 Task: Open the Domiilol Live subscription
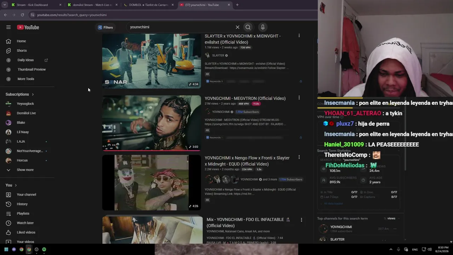(x=26, y=113)
